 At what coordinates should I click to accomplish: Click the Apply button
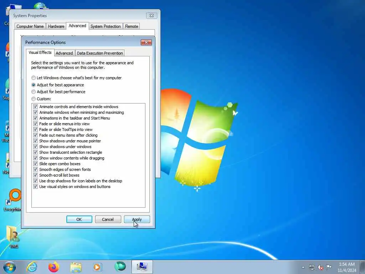click(137, 219)
